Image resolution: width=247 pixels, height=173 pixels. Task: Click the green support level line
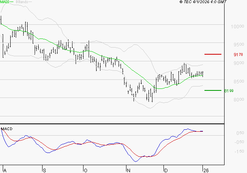213,90
